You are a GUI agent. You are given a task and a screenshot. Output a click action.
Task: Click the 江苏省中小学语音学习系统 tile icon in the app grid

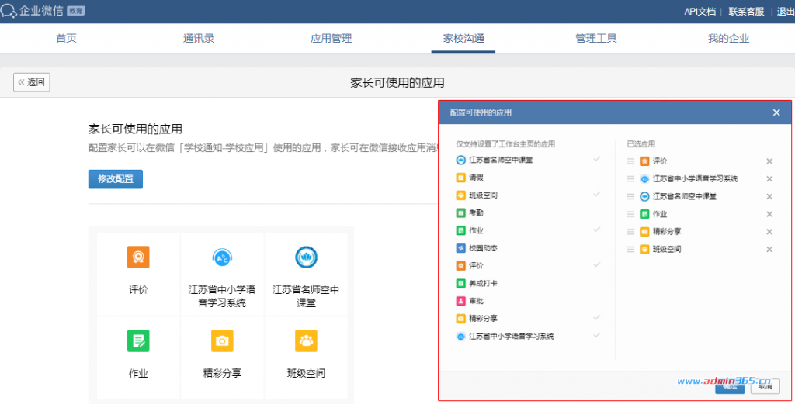click(x=222, y=257)
